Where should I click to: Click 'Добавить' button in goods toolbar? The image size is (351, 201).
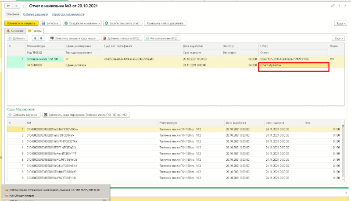pos(17,39)
